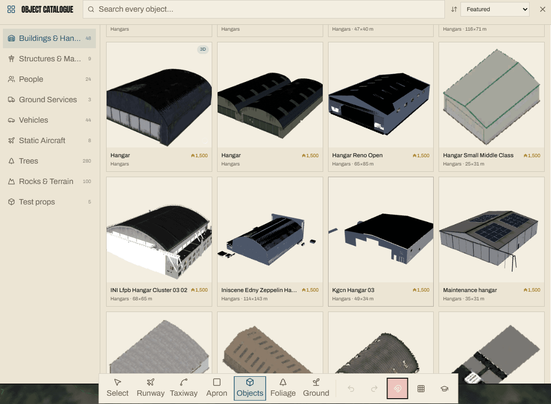Click the Kgcn Hangar 03 title
Screen dimensions: 551x404
coord(353,290)
